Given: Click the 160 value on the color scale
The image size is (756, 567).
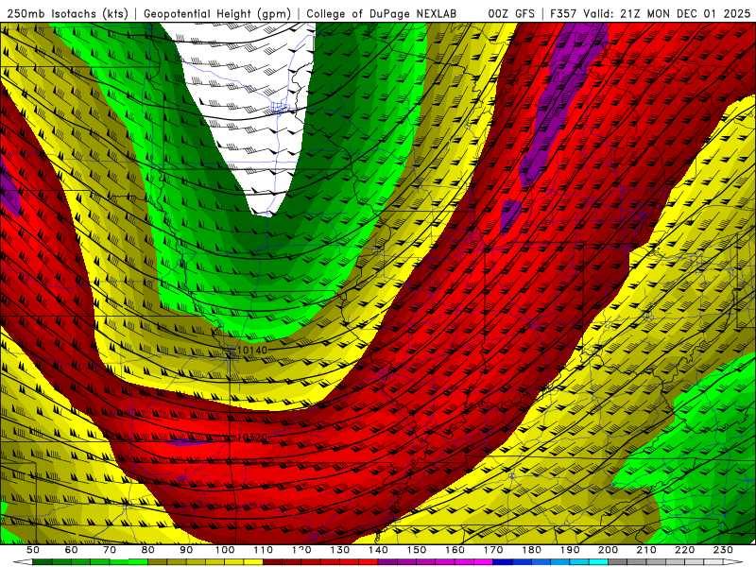Looking at the screenshot, I should (455, 550).
